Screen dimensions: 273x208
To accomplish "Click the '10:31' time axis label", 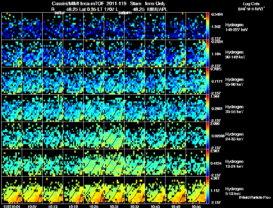I will [x=114, y=206].
